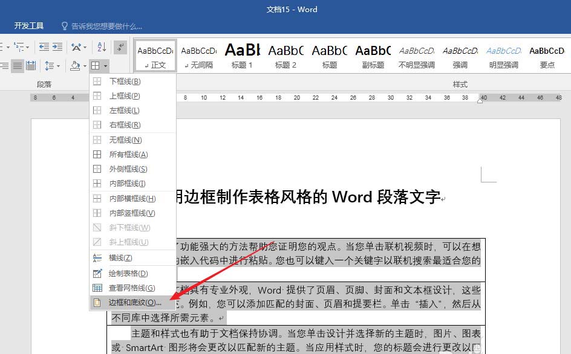Select 所有框线(A) from borders menu

[128, 155]
